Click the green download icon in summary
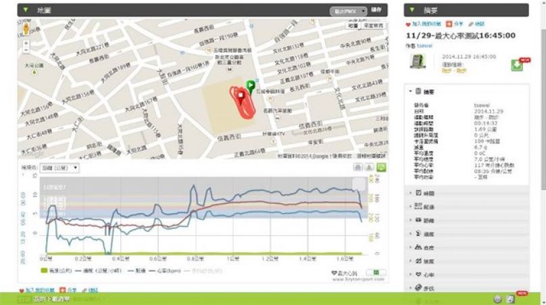The image size is (546, 305). pos(518,64)
